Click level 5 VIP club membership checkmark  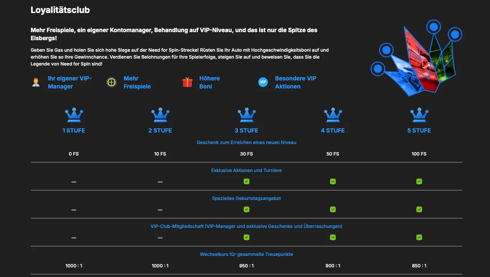point(419,238)
